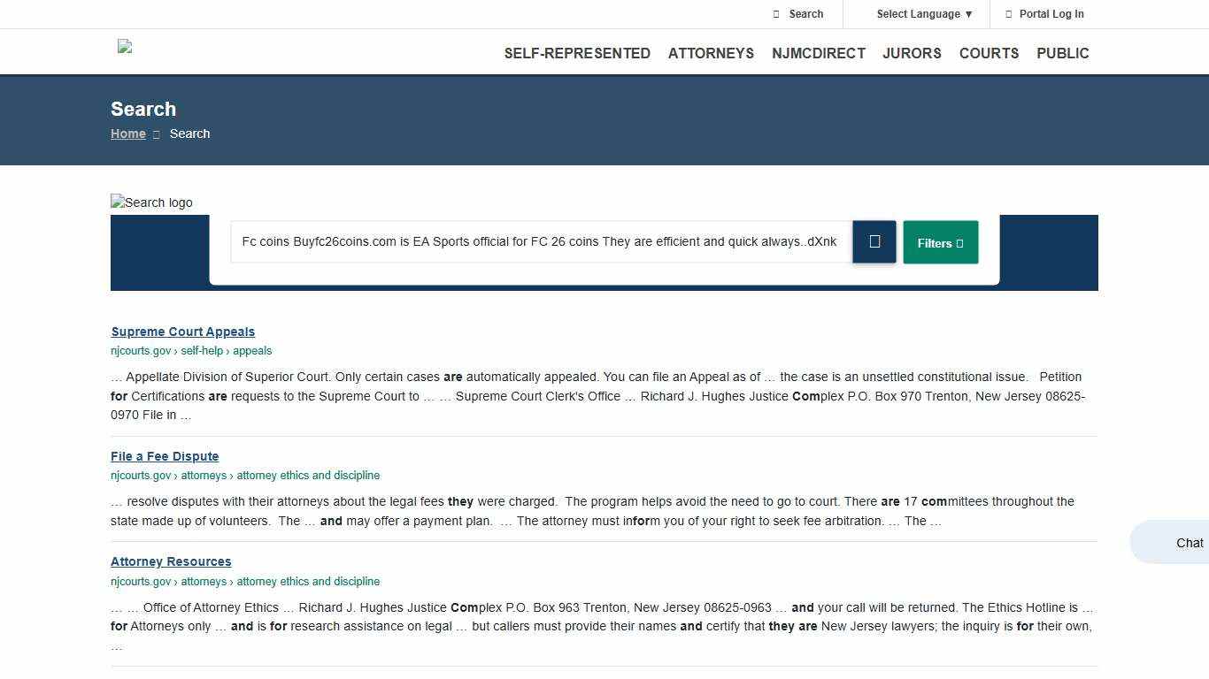Open the COURTS navigation dropdown
Screen dimensions: 1209x679
click(x=989, y=53)
